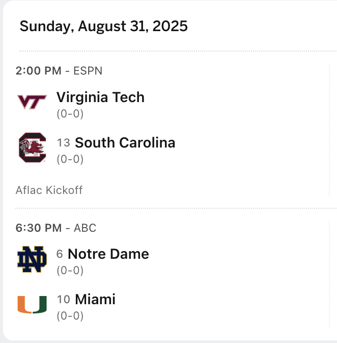Viewport: 337px width, 343px height.
Task: Click the ESPN network label
Action: [88, 71]
